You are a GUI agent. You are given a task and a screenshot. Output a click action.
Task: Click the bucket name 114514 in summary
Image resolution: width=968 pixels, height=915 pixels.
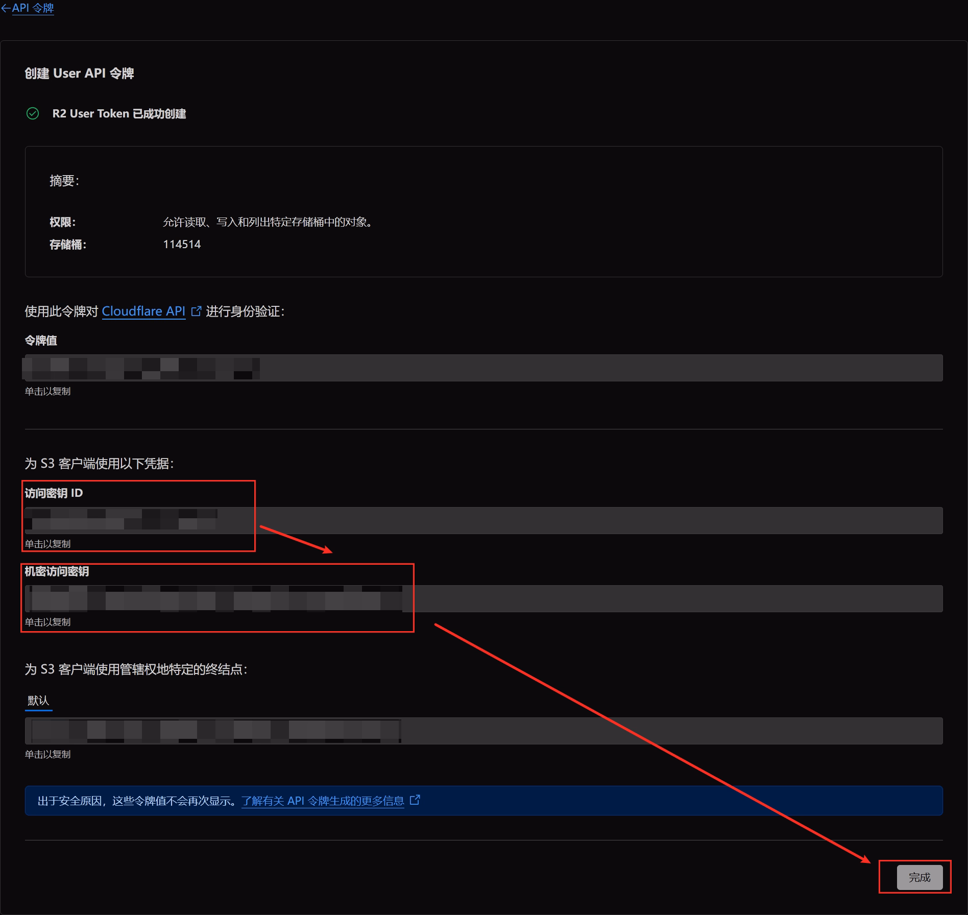click(182, 244)
